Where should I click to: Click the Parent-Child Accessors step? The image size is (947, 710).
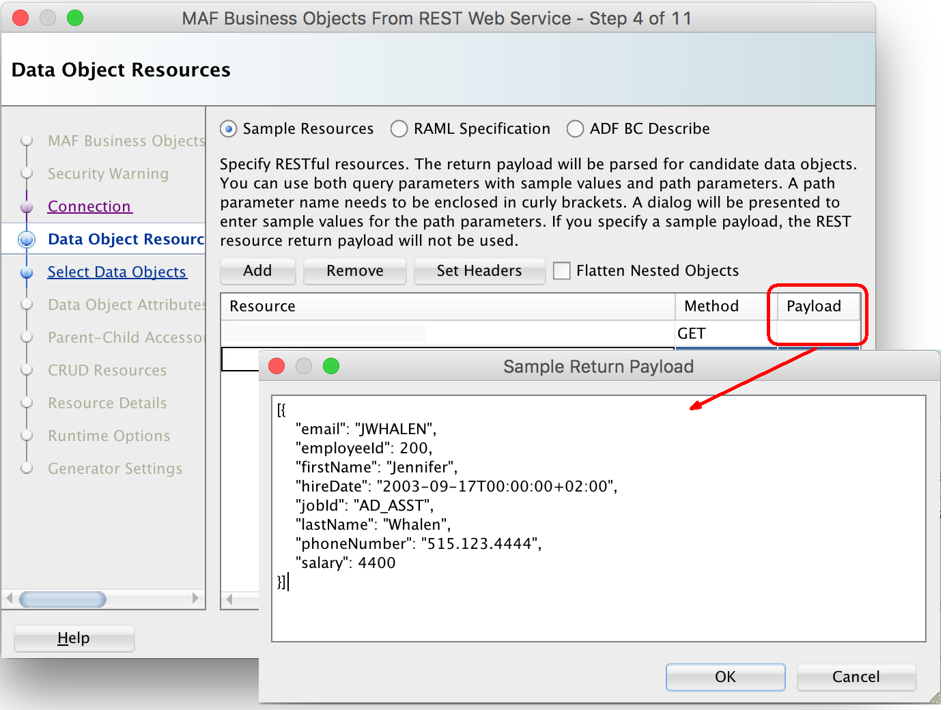click(x=126, y=337)
